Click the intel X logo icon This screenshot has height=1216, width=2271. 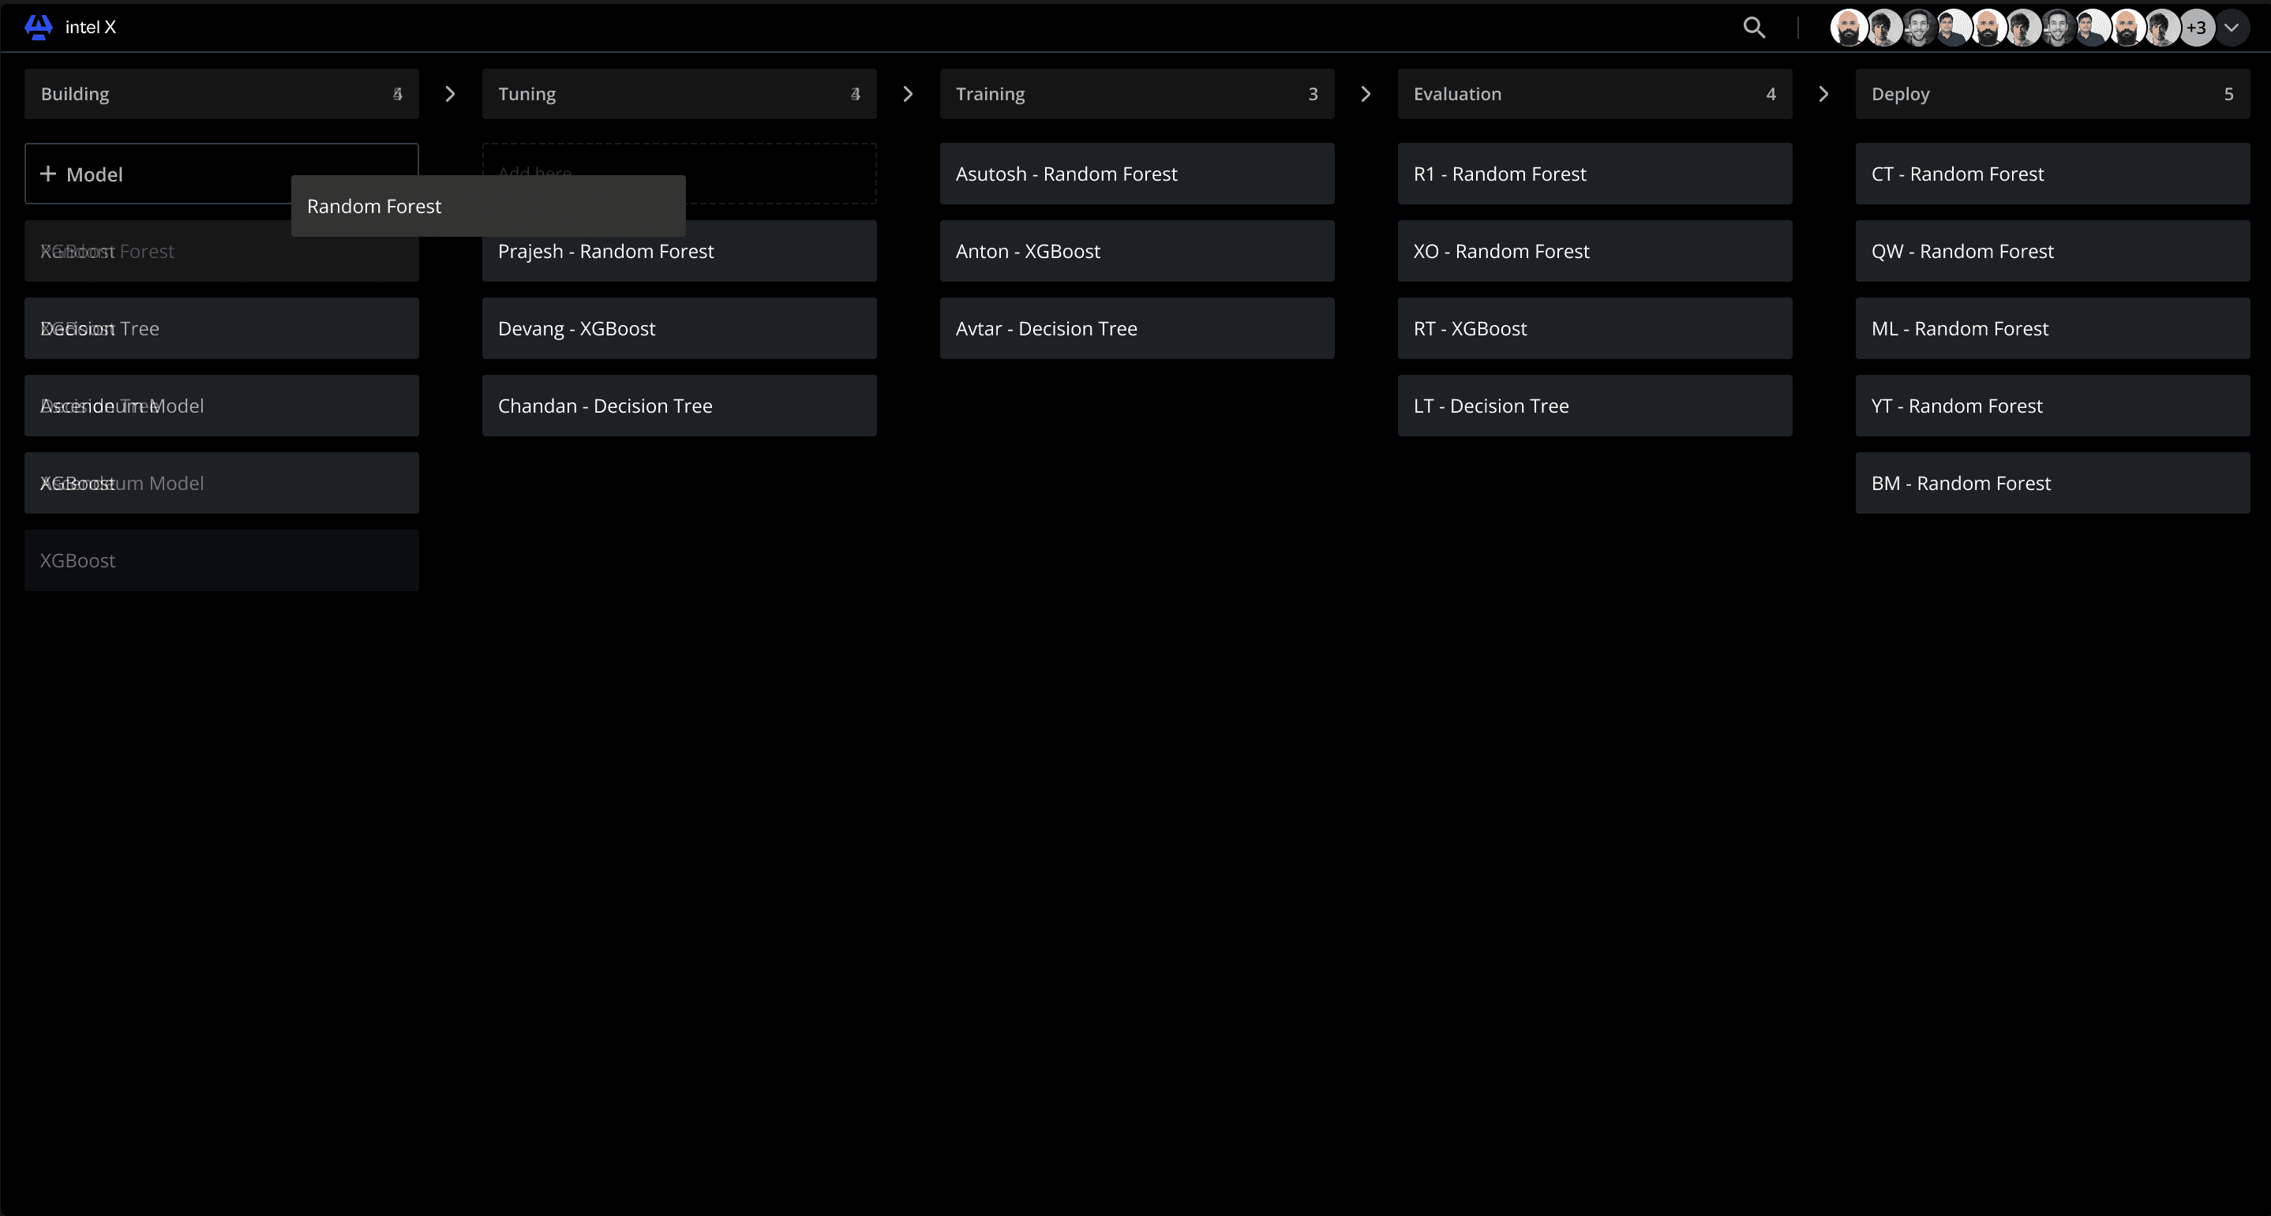pyautogui.click(x=38, y=28)
